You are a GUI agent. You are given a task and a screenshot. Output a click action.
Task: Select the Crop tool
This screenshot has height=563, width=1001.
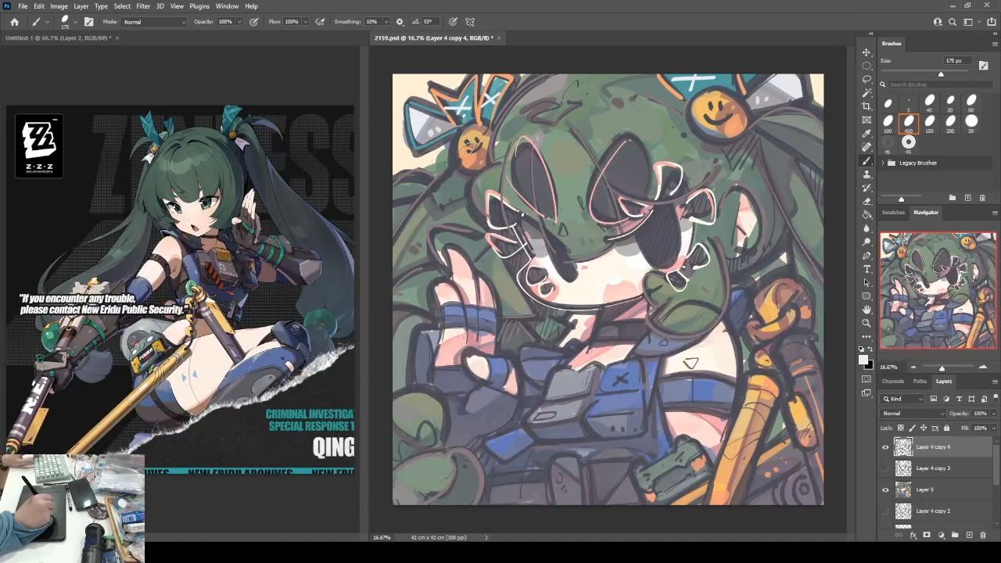point(866,106)
